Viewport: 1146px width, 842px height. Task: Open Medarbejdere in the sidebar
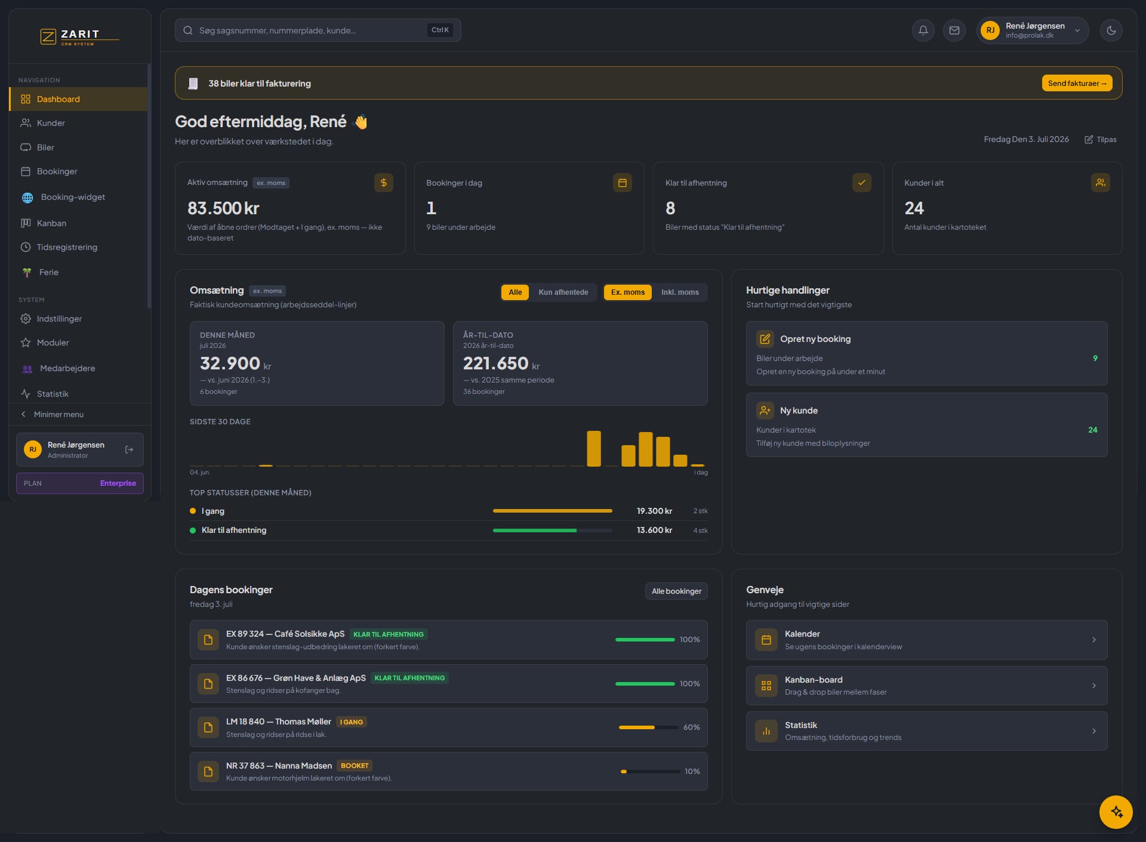pos(78,368)
